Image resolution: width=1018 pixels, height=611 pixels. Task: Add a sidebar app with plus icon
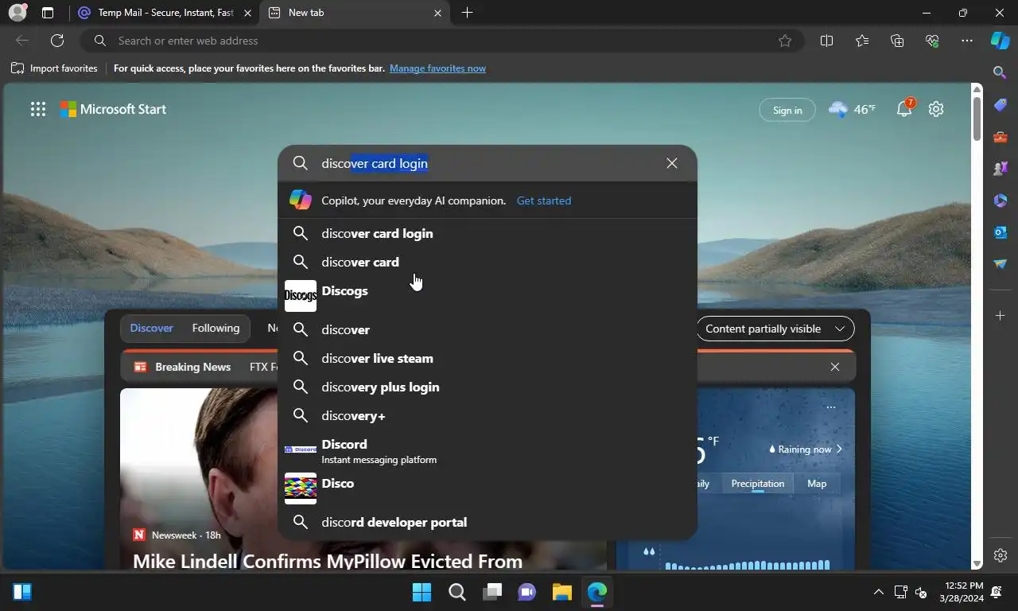pyautogui.click(x=1001, y=316)
